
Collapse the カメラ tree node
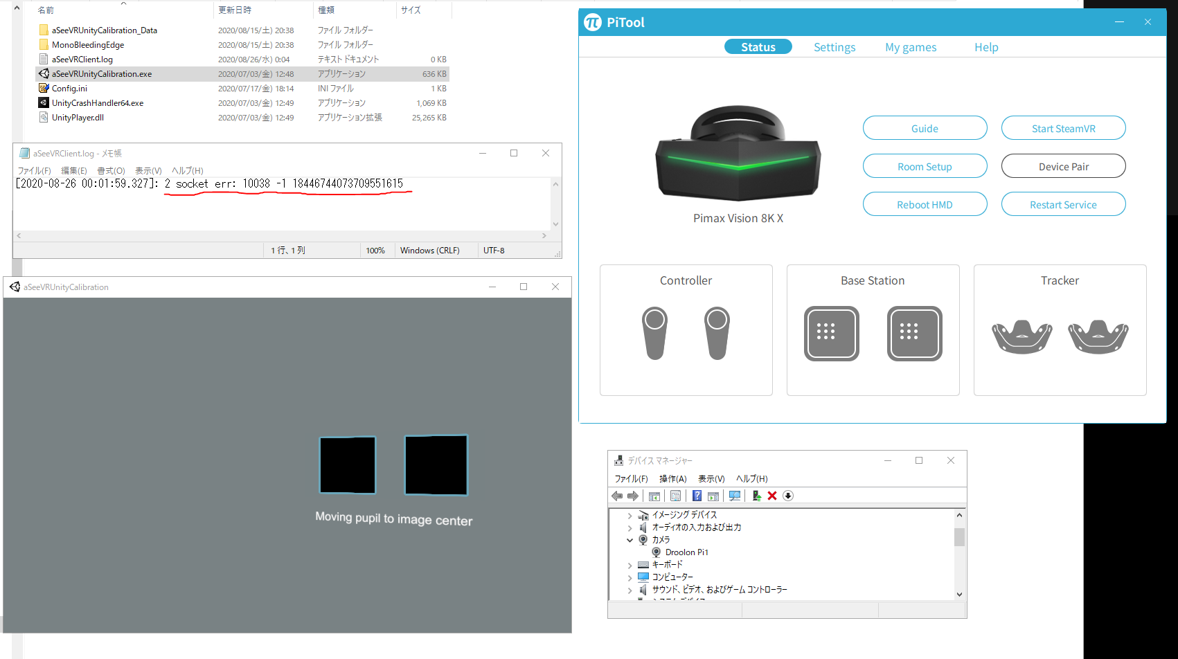630,540
